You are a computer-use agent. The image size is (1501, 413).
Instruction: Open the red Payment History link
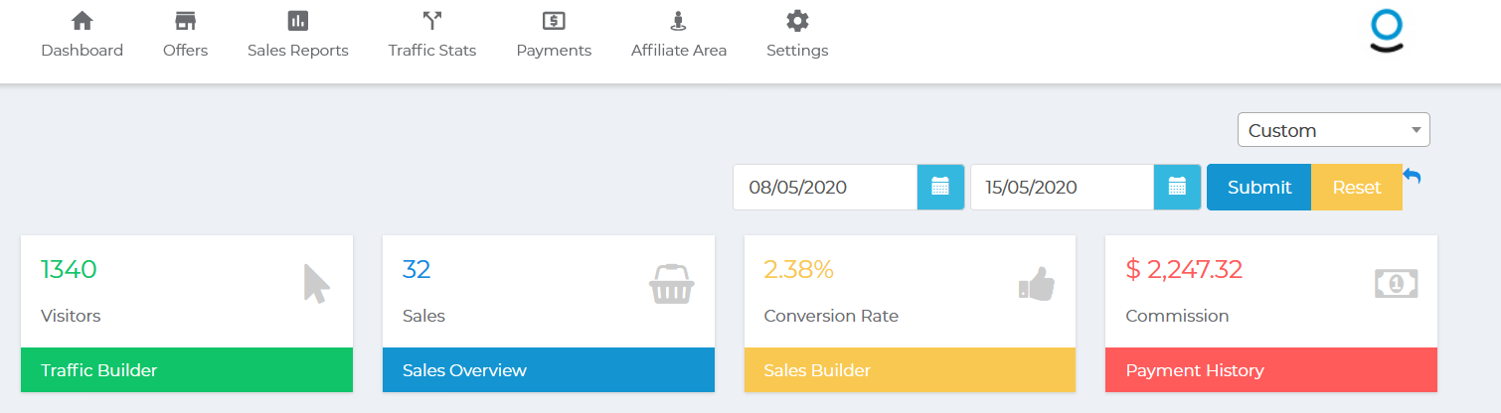[x=1271, y=370]
